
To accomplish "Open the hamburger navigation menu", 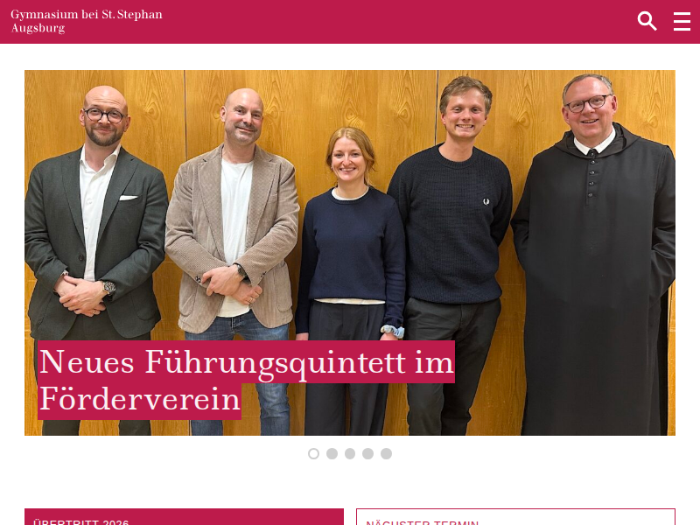I will [682, 21].
